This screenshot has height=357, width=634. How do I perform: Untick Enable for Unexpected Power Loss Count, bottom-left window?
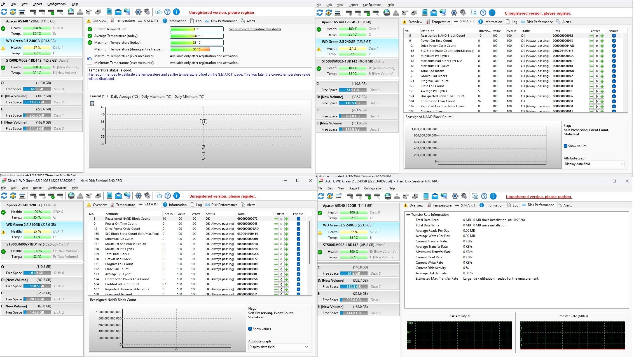(x=298, y=279)
